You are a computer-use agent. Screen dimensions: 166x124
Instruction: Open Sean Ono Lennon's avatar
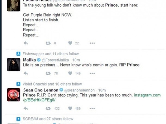(x=13, y=95)
